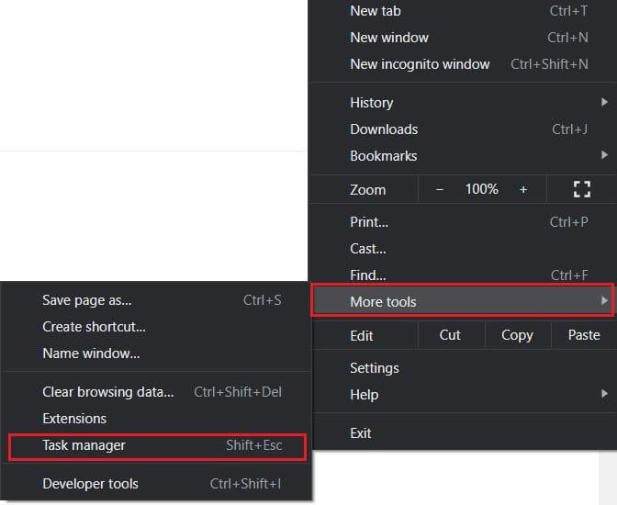The width and height of the screenshot is (617, 505).
Task: Open Clear browsing data... dialog
Action: pyautogui.click(x=157, y=392)
